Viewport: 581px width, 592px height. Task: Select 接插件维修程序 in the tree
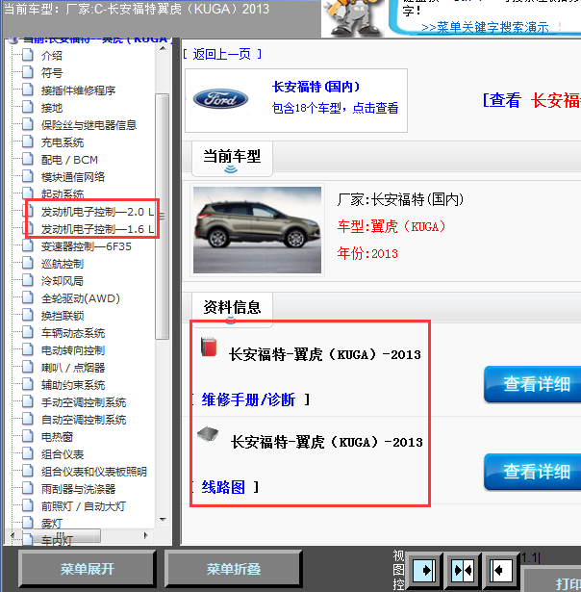pos(78,90)
